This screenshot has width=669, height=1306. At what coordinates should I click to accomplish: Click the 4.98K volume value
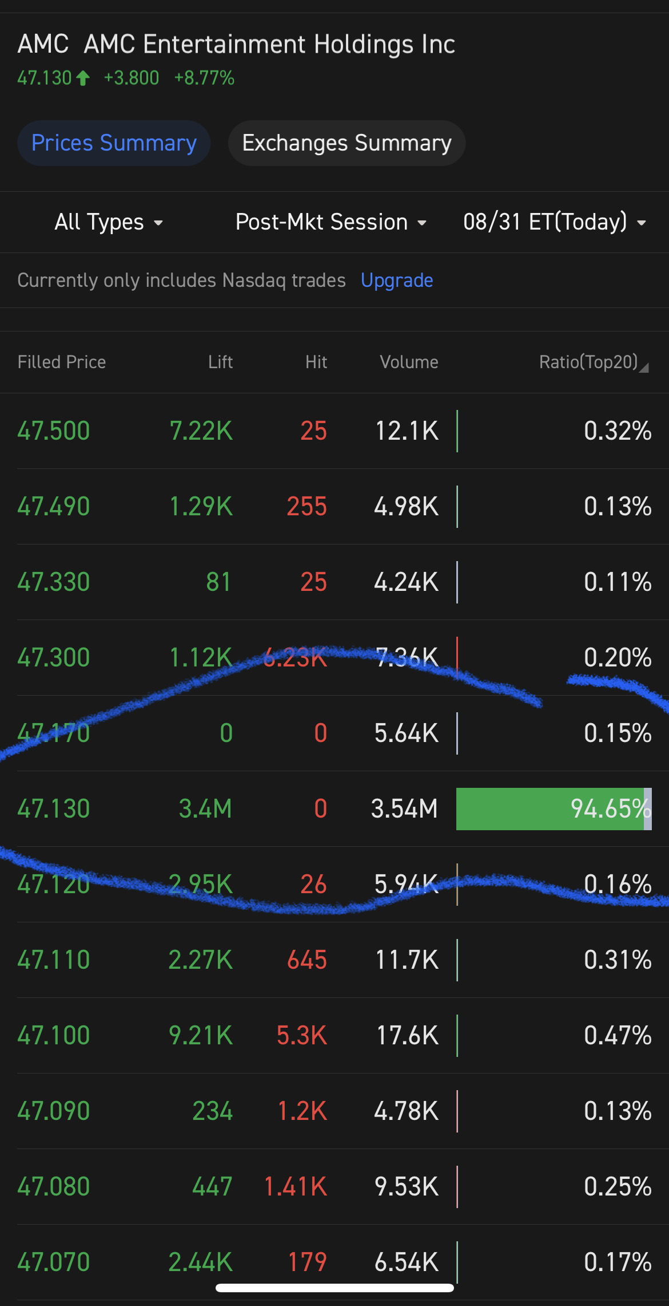click(406, 507)
